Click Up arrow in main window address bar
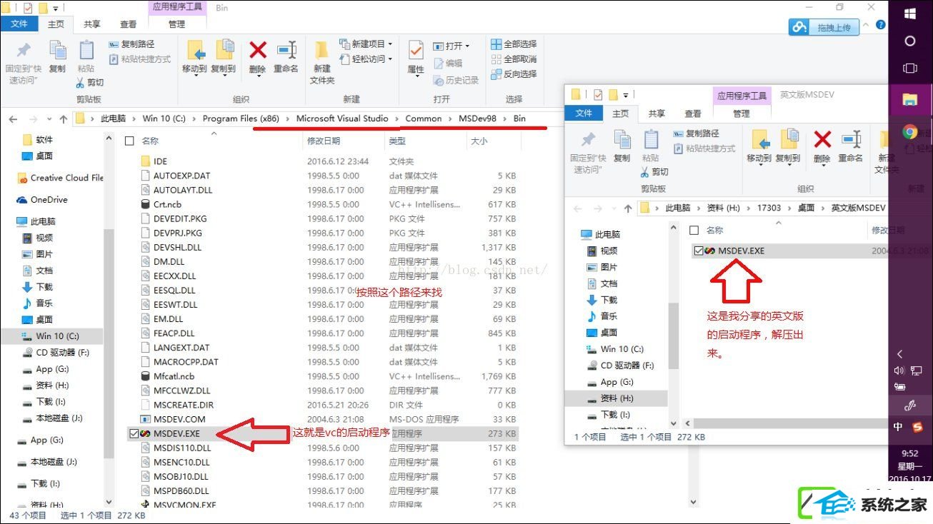The height and width of the screenshot is (524, 933). click(64, 119)
